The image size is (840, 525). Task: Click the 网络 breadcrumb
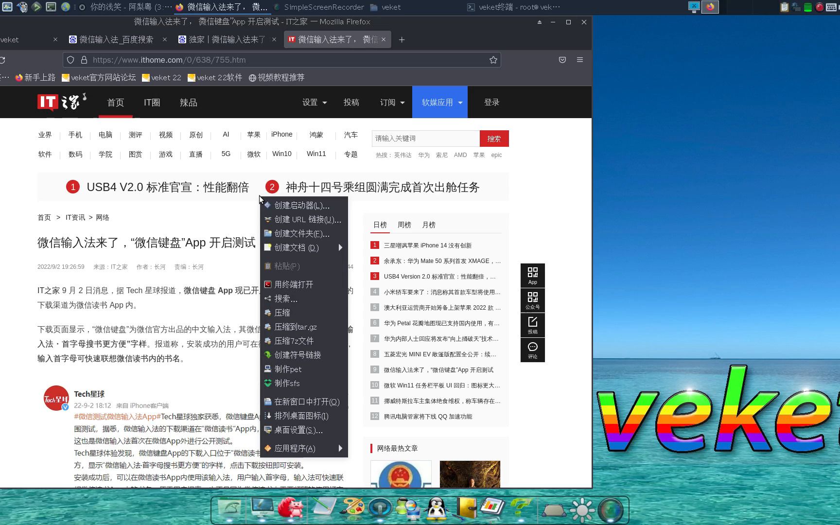(103, 217)
